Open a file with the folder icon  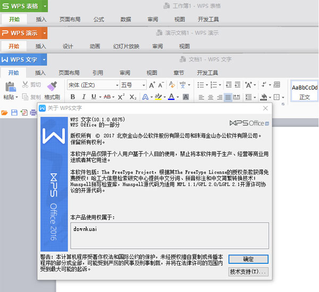[4, 113]
